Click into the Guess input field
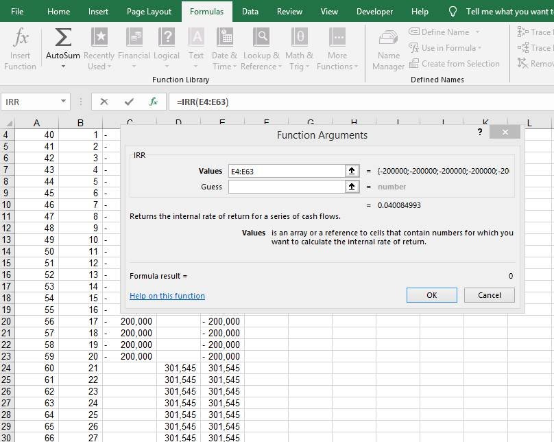 coord(286,187)
